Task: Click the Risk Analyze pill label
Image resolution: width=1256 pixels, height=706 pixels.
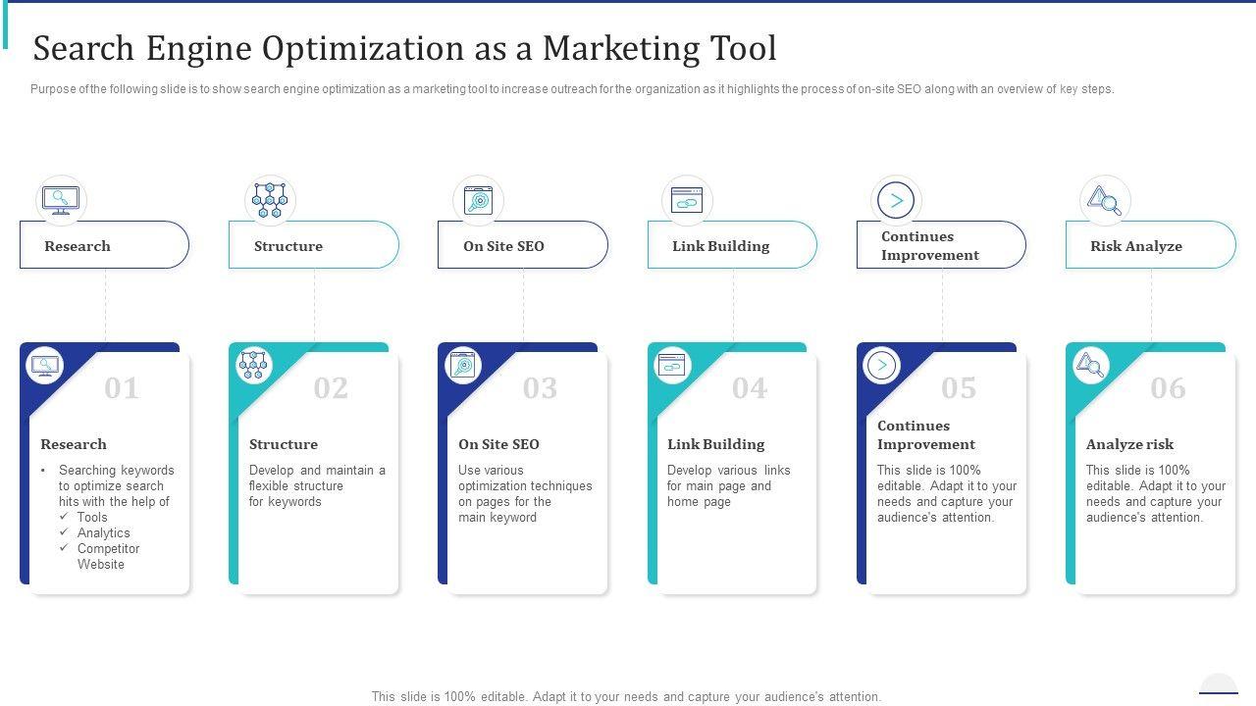Action: click(x=1135, y=246)
